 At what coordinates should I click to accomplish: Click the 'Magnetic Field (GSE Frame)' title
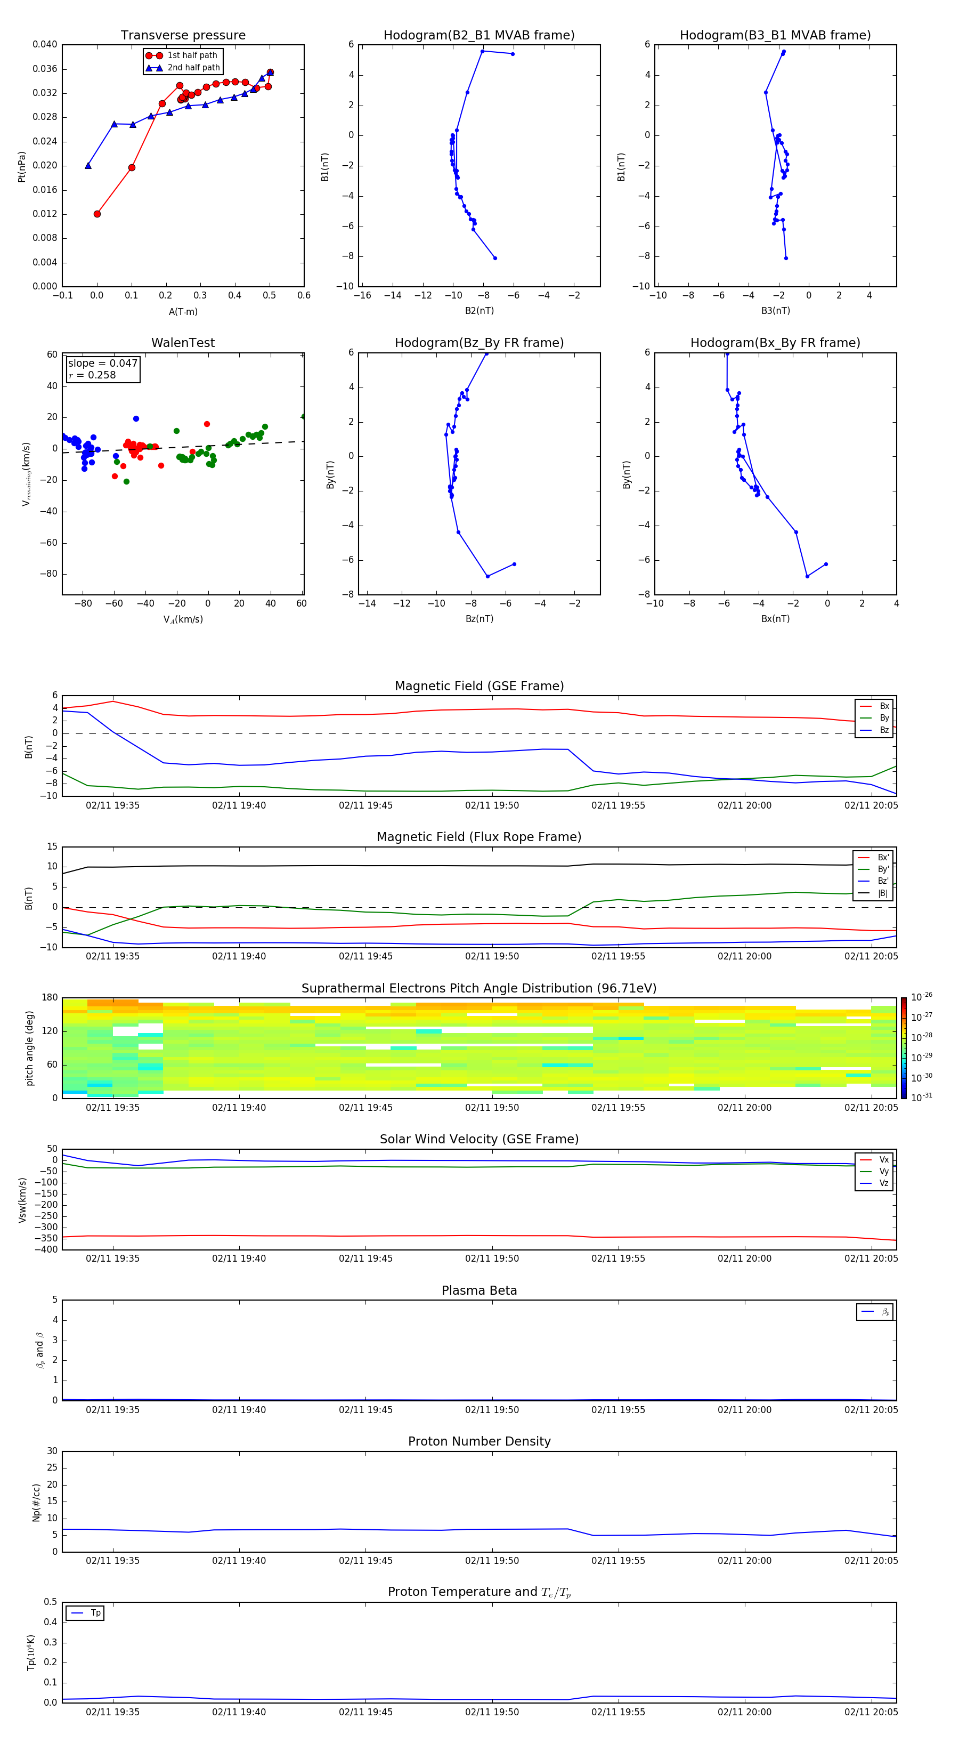pos(479,686)
